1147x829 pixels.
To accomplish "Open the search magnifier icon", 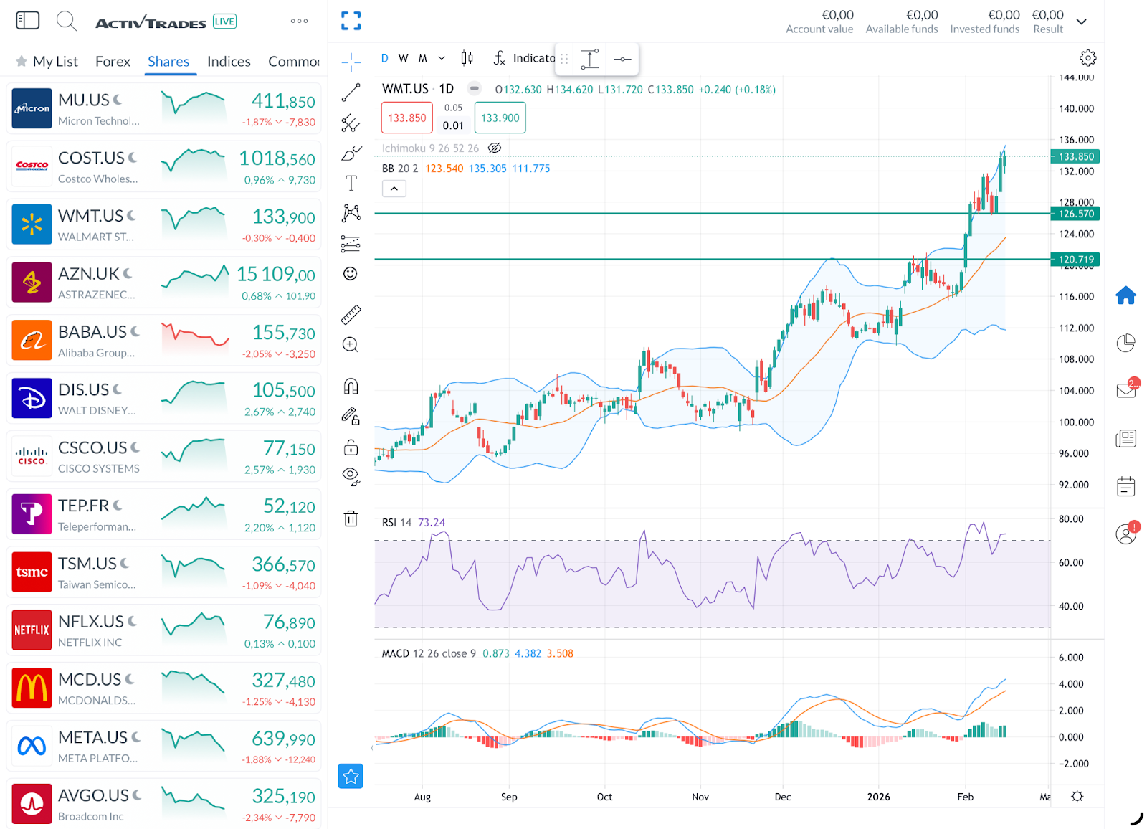I will [66, 21].
